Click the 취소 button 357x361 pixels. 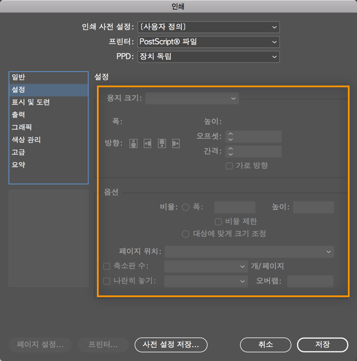pos(266,344)
